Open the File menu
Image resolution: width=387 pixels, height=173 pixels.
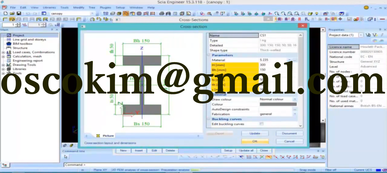pyautogui.click(x=13, y=7)
